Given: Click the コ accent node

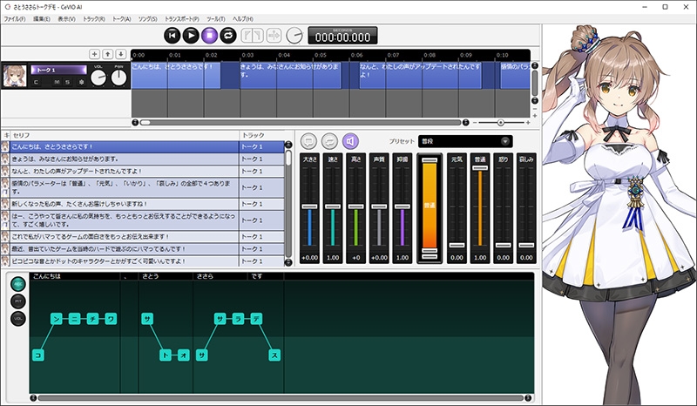Looking at the screenshot, I should 38,355.
